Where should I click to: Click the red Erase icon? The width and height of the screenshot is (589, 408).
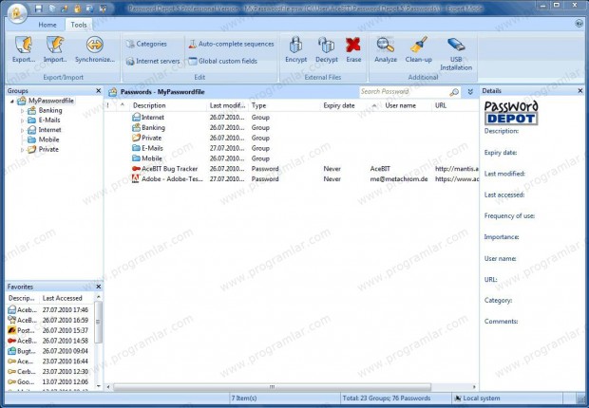(x=353, y=49)
